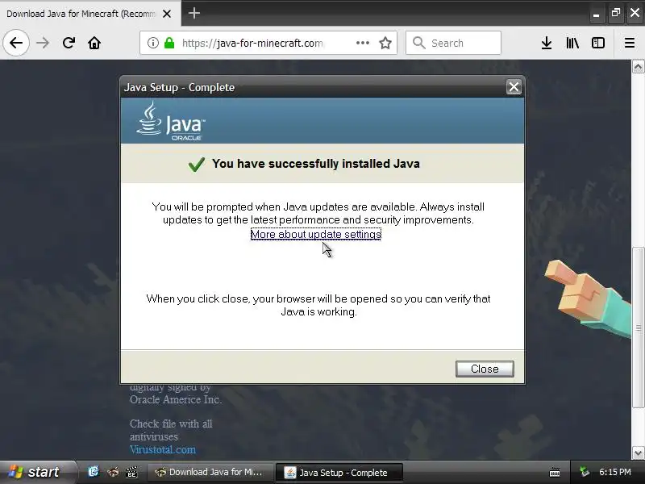The height and width of the screenshot is (484, 645).
Task: Click the green system tray icon
Action: click(584, 472)
